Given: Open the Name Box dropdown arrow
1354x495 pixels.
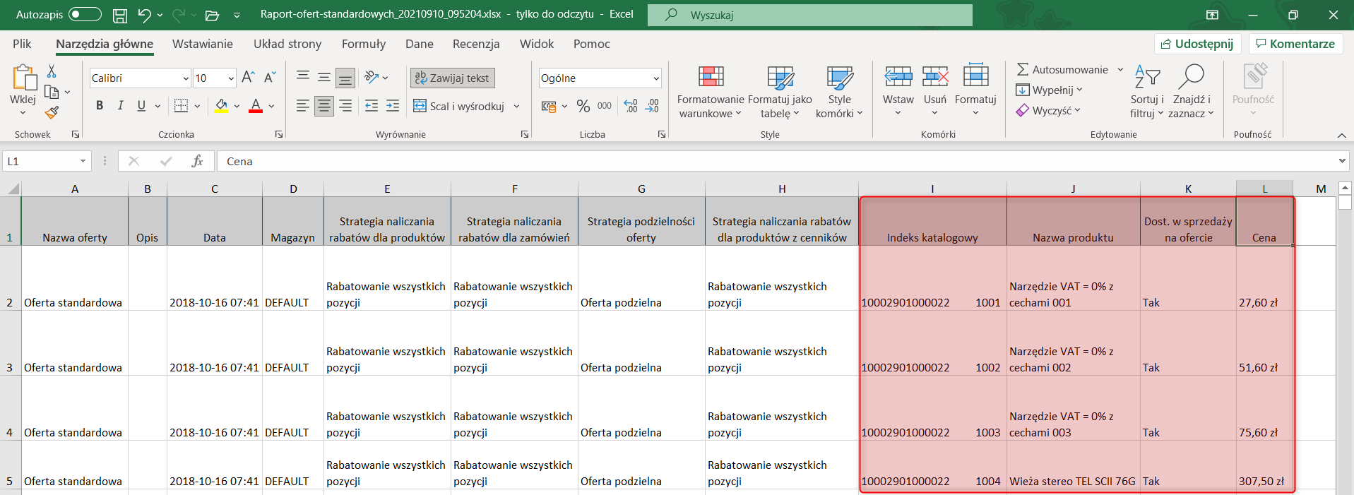Looking at the screenshot, I should [83, 162].
